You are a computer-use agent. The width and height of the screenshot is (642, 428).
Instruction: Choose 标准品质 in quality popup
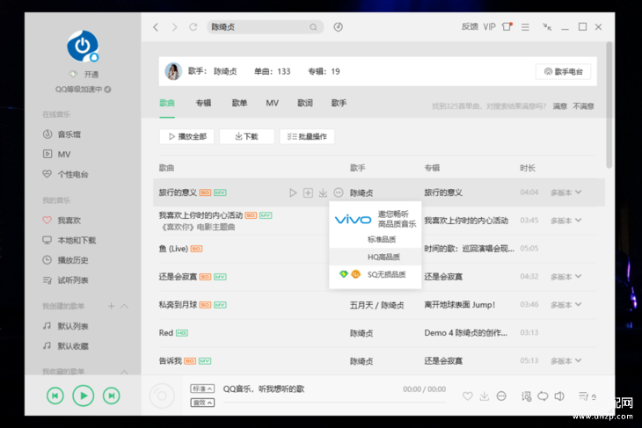[x=376, y=239]
